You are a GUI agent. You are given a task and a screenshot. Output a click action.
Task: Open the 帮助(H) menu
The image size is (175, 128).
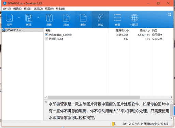tap(60, 9)
